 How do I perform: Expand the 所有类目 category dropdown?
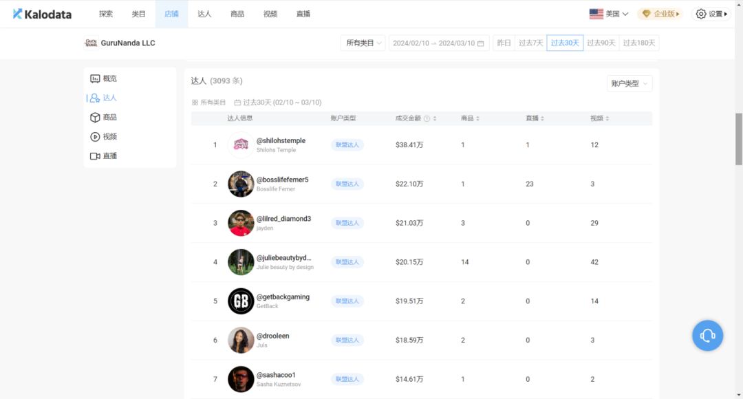363,43
